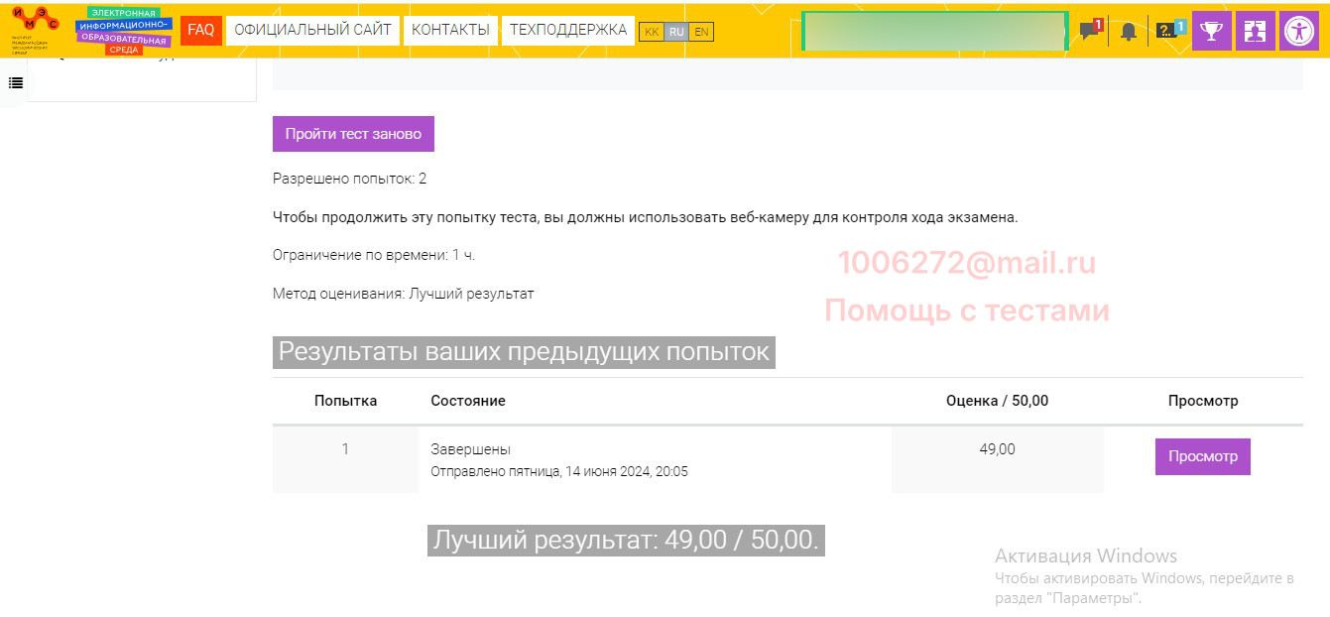Click the notifications bell icon
This screenshot has height=617, width=1330.
[1129, 31]
